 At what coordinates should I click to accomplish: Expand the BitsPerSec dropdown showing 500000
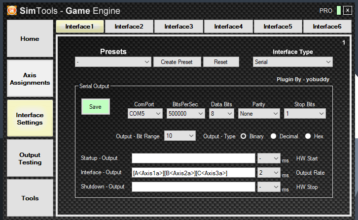(x=185, y=114)
